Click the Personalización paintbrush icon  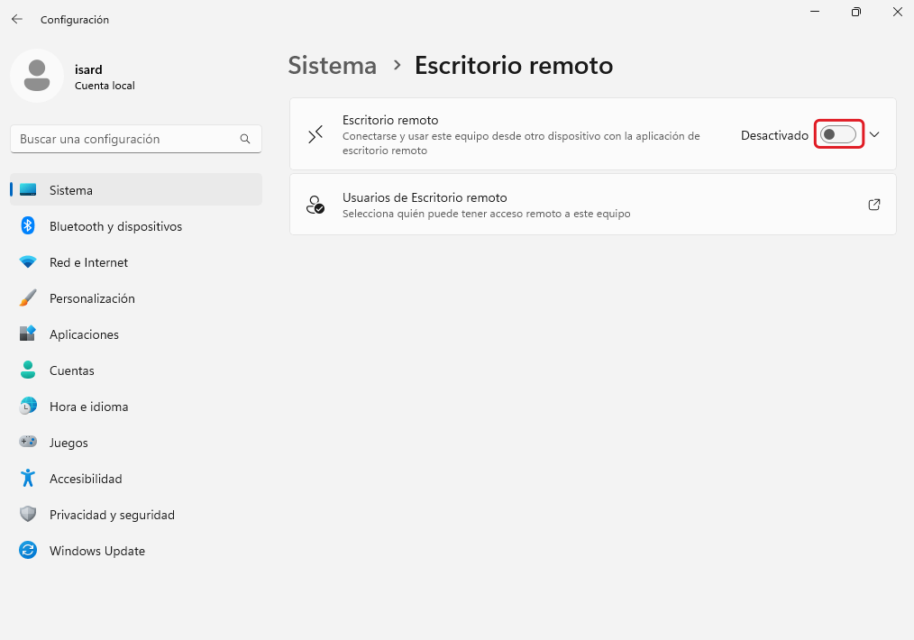coord(28,298)
